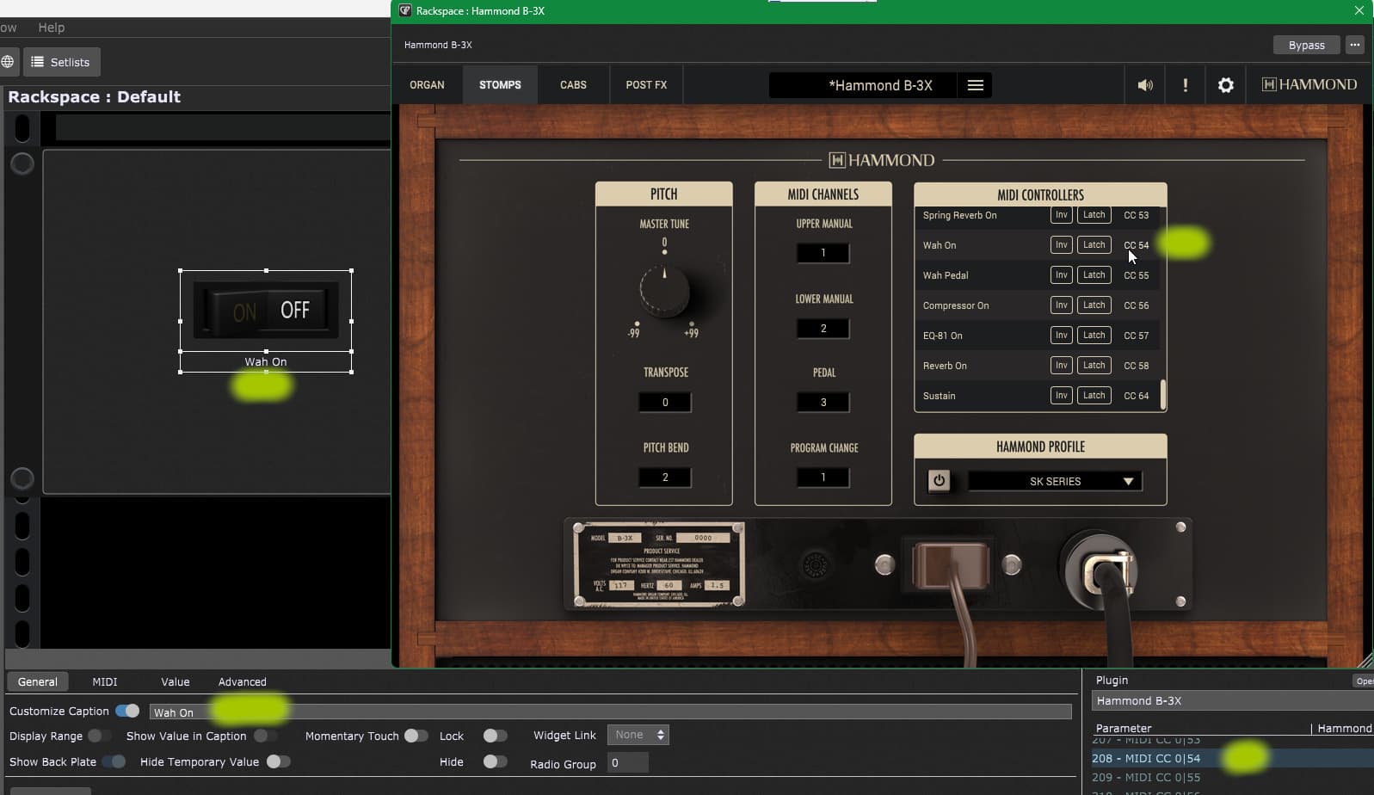Click the speaker volume icon
1374x795 pixels.
point(1145,85)
